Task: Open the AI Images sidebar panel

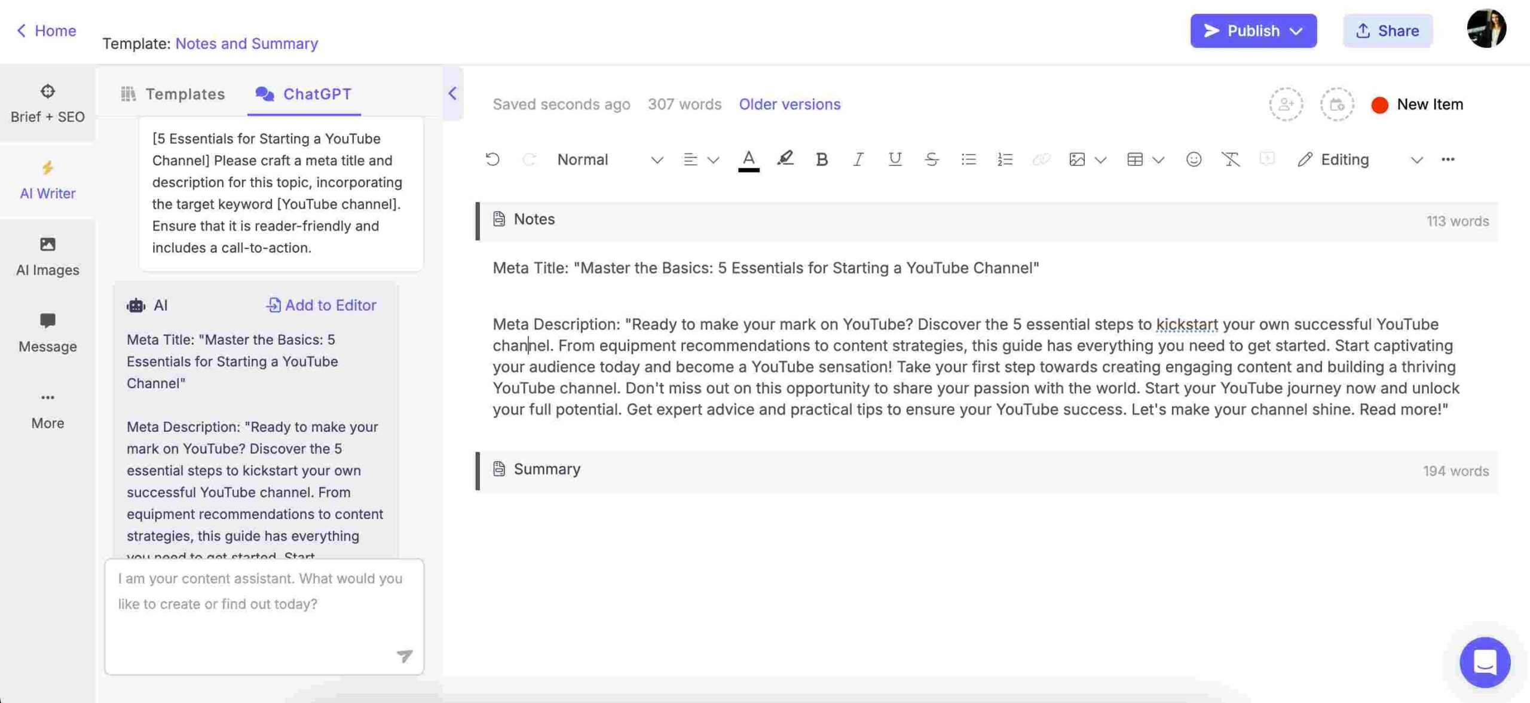Action: click(x=47, y=256)
